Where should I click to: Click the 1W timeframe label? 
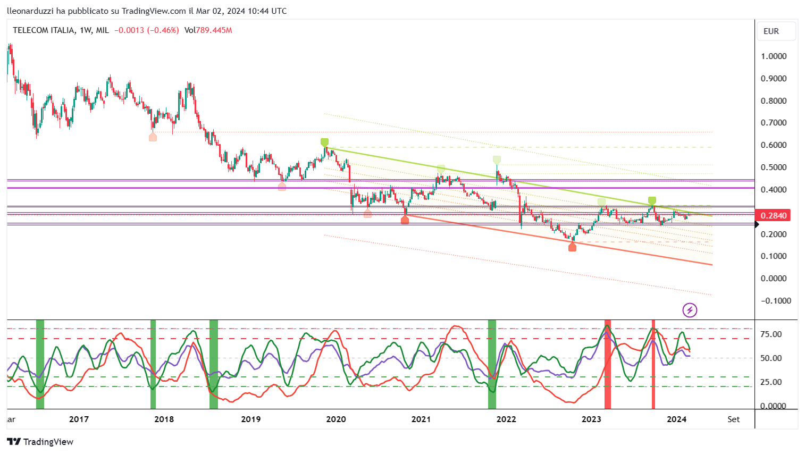(x=86, y=30)
